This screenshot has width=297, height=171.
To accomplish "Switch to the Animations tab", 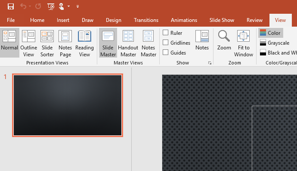I will coord(184,20).
